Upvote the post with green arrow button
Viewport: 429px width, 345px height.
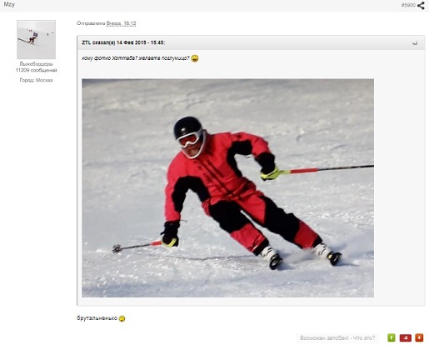tap(392, 337)
